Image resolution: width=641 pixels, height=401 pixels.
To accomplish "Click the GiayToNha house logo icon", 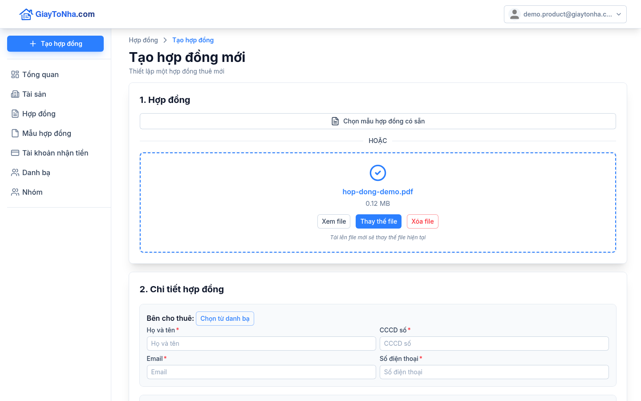I will (x=26, y=14).
